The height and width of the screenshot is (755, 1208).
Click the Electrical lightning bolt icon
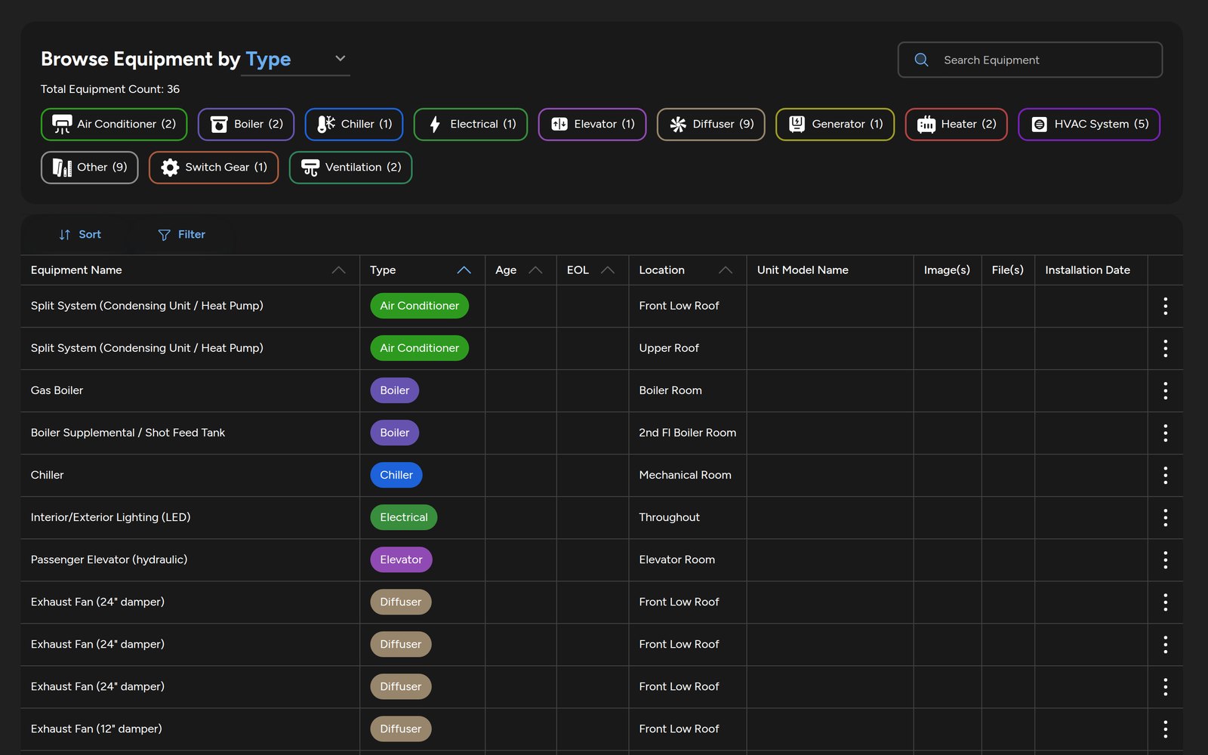tap(435, 125)
